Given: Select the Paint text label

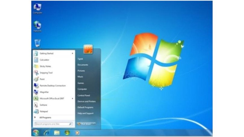Looking at the screenshot, I should tap(42, 79).
